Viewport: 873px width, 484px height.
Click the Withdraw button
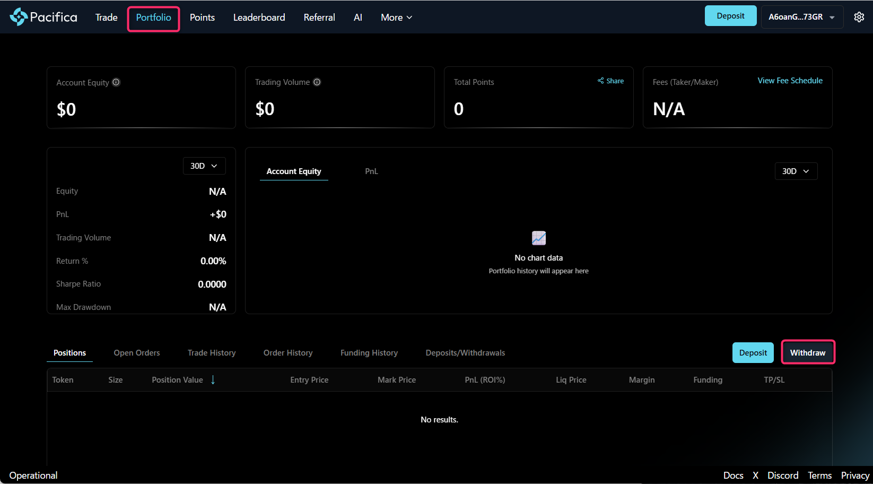click(x=808, y=353)
